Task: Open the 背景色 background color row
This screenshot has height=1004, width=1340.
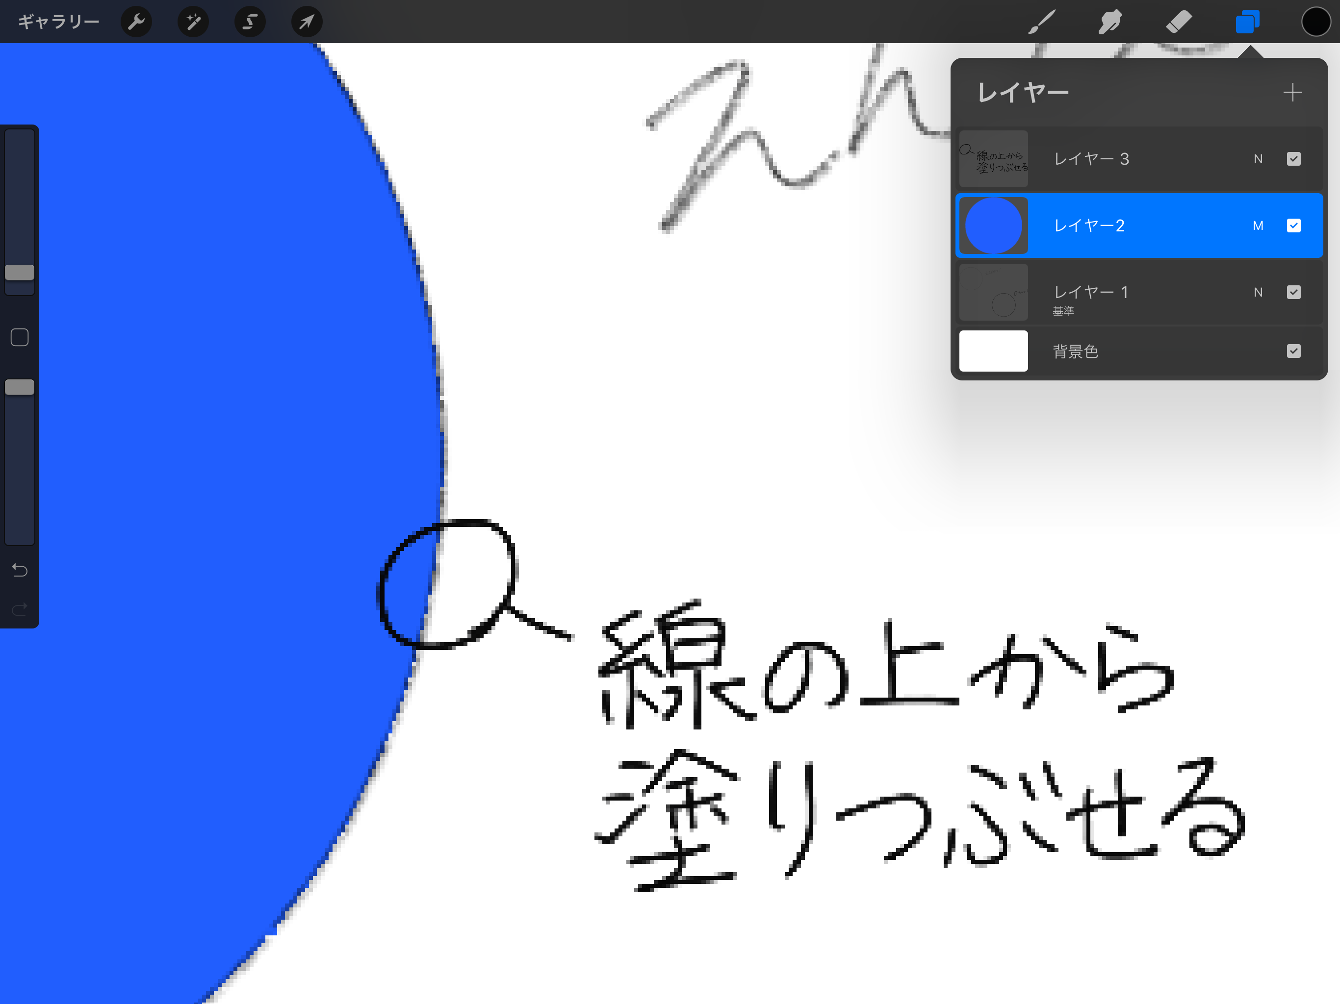Action: click(x=1139, y=351)
